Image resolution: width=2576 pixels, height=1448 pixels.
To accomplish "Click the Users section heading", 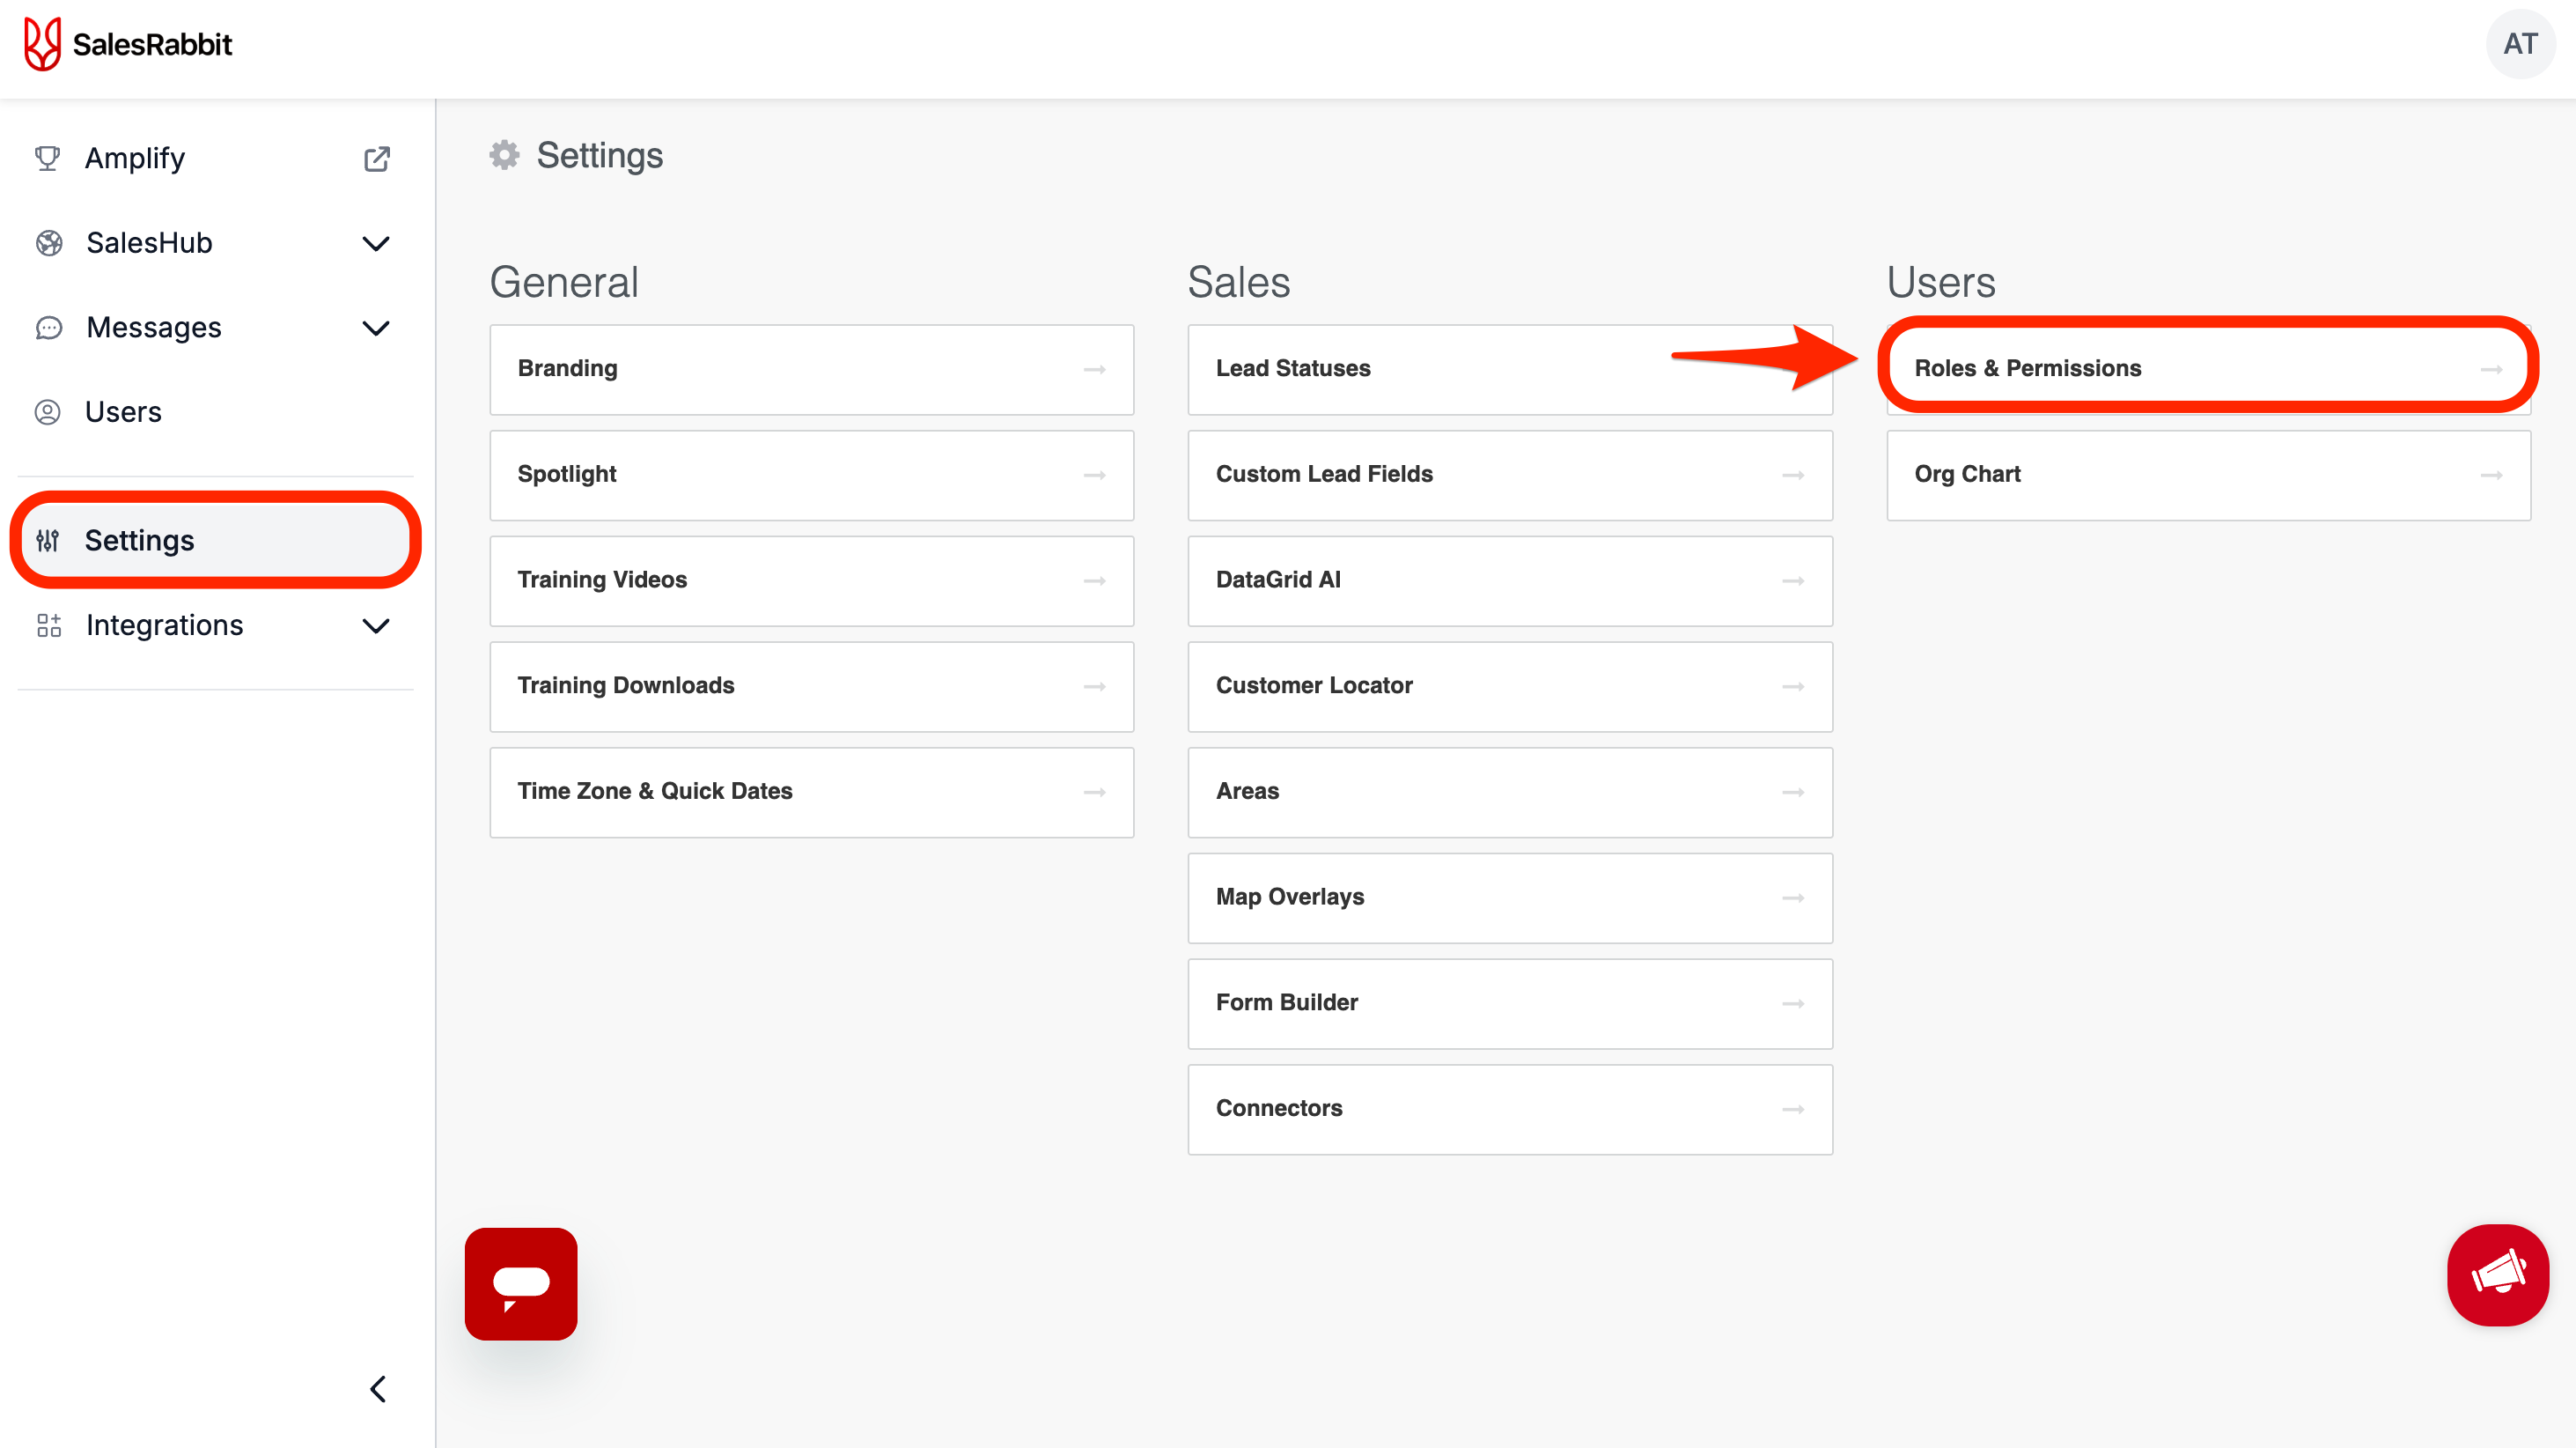I will [1941, 282].
